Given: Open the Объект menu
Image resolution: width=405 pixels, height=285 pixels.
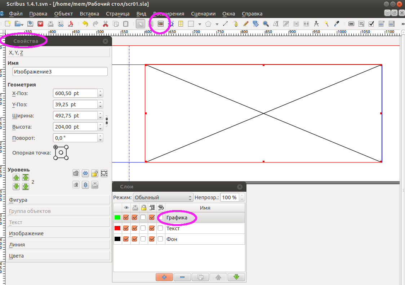Looking at the screenshot, I should (x=63, y=14).
